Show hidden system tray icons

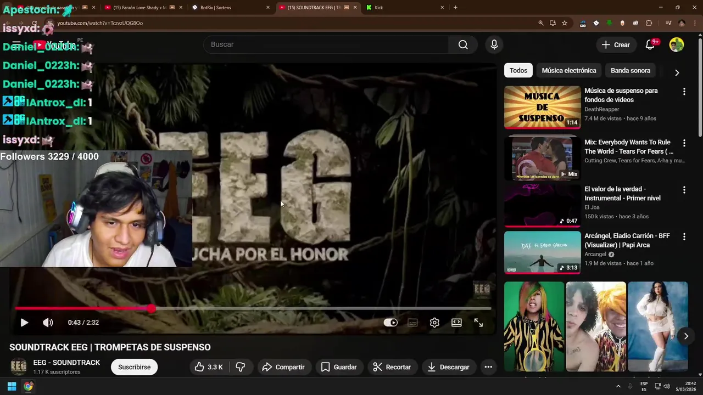point(618,386)
